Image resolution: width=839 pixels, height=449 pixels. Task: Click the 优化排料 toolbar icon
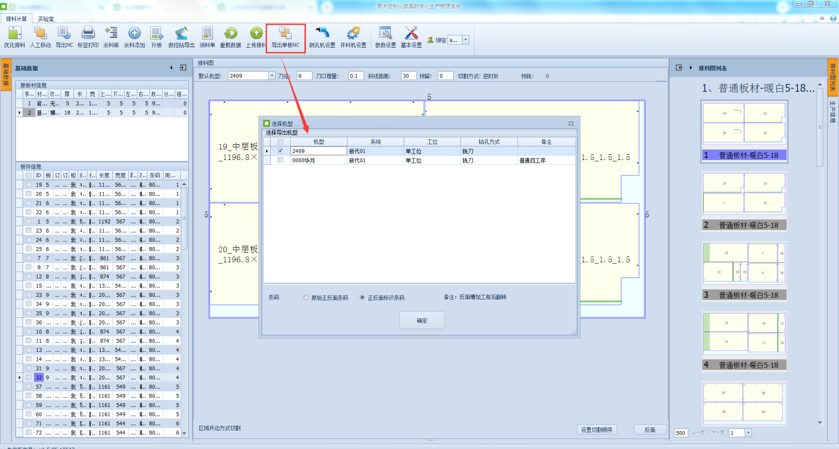15,35
